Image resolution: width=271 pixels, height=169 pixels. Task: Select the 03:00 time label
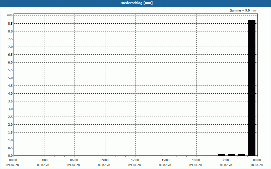pos(44,160)
